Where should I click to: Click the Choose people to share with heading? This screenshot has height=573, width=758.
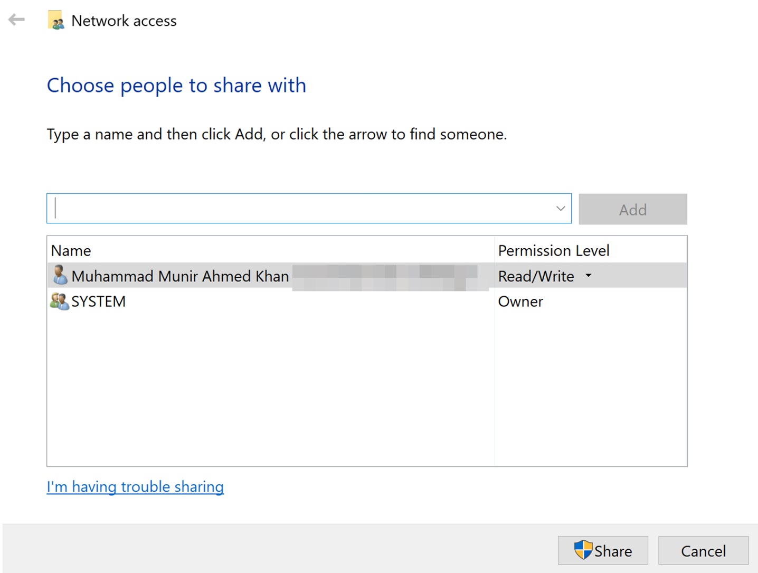click(176, 85)
